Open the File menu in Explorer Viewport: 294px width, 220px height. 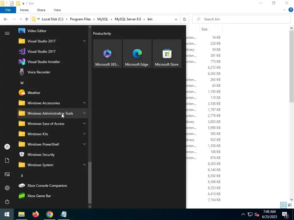pyautogui.click(x=8, y=10)
